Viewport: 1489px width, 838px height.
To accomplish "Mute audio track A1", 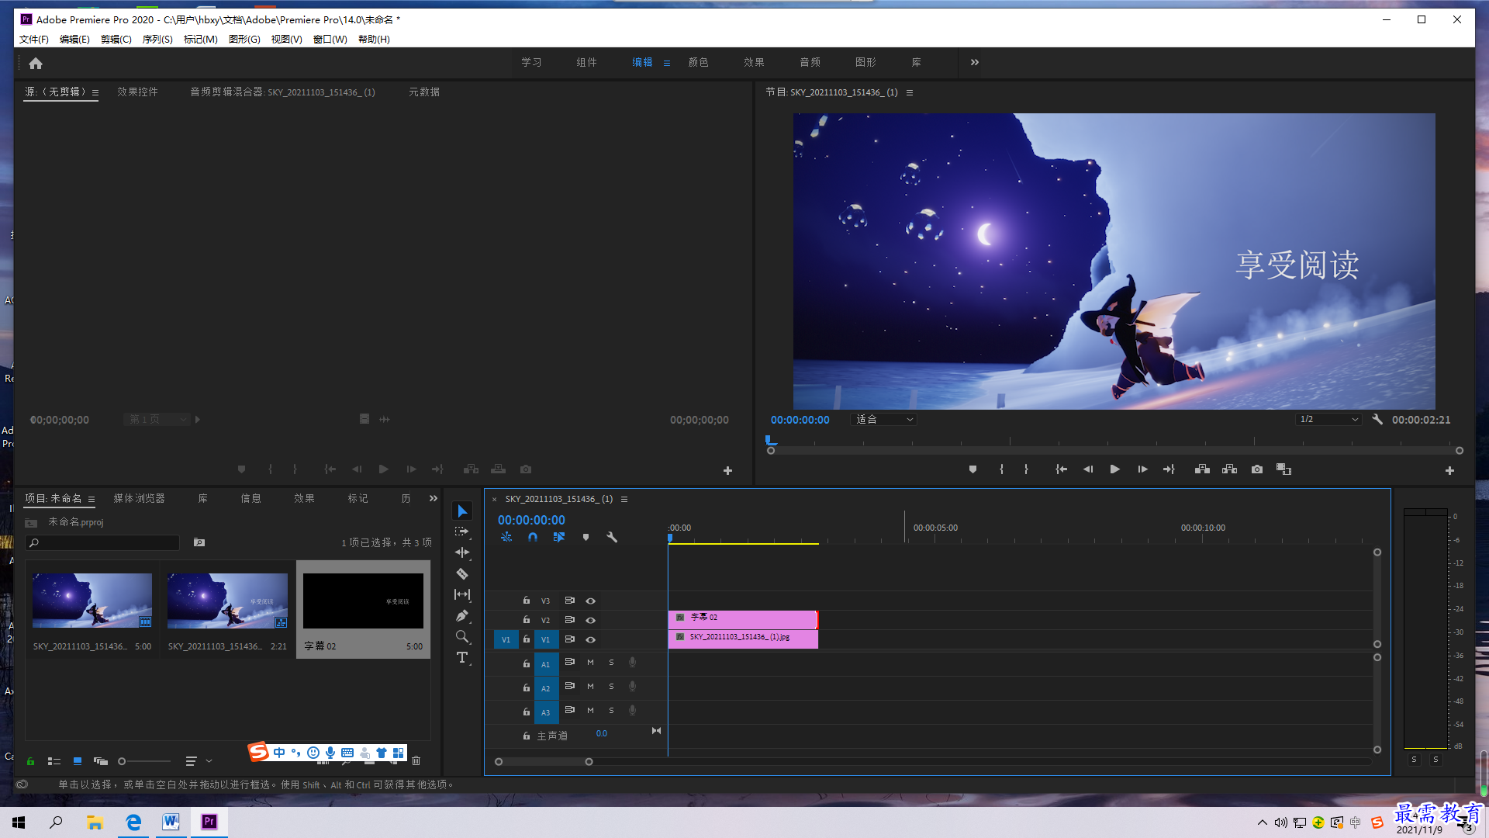I will (x=590, y=663).
